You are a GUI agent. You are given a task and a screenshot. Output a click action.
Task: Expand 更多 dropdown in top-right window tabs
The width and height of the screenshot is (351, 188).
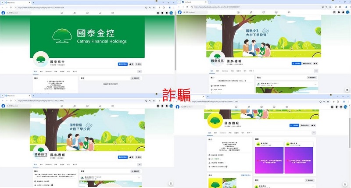(x=251, y=71)
